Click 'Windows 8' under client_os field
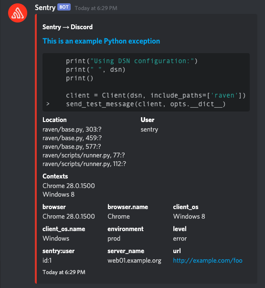The width and height of the screenshot is (265, 288). click(189, 216)
